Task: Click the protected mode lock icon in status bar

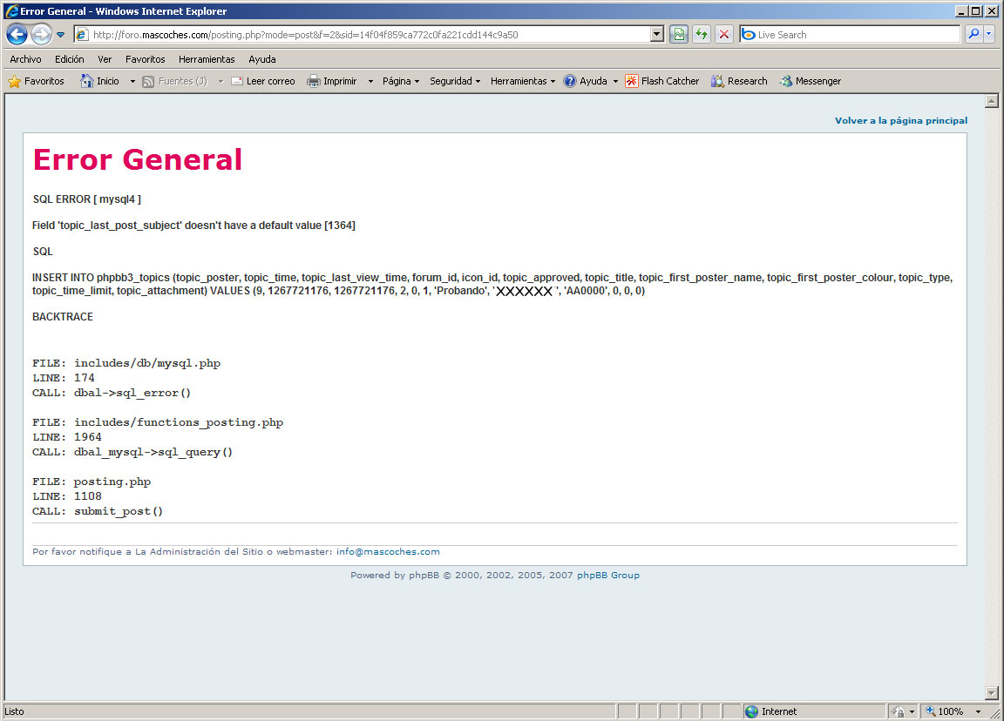Action: pyautogui.click(x=899, y=711)
